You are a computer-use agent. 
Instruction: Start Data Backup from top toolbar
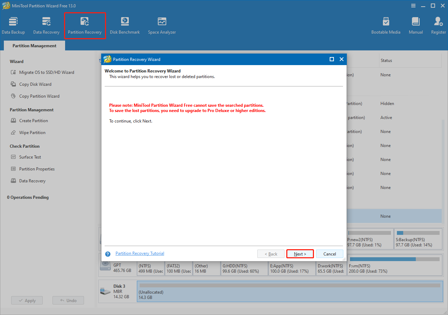(13, 24)
